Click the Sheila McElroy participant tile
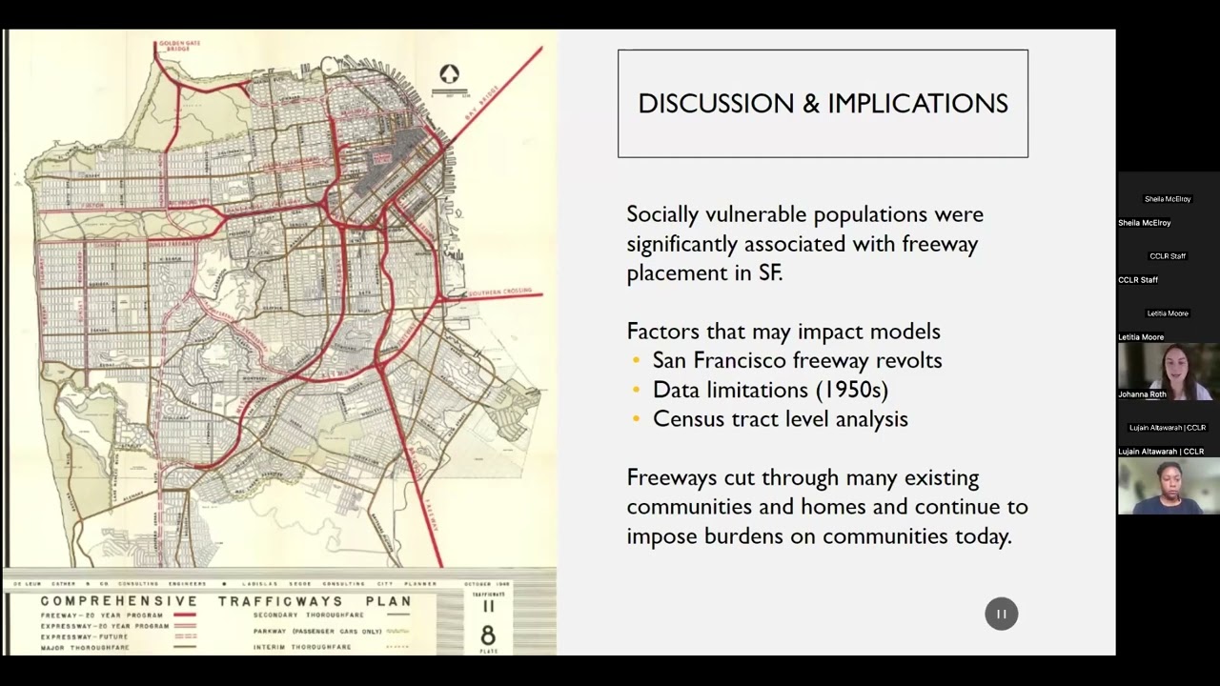Screen dimensions: 1220x686 tap(1169, 200)
